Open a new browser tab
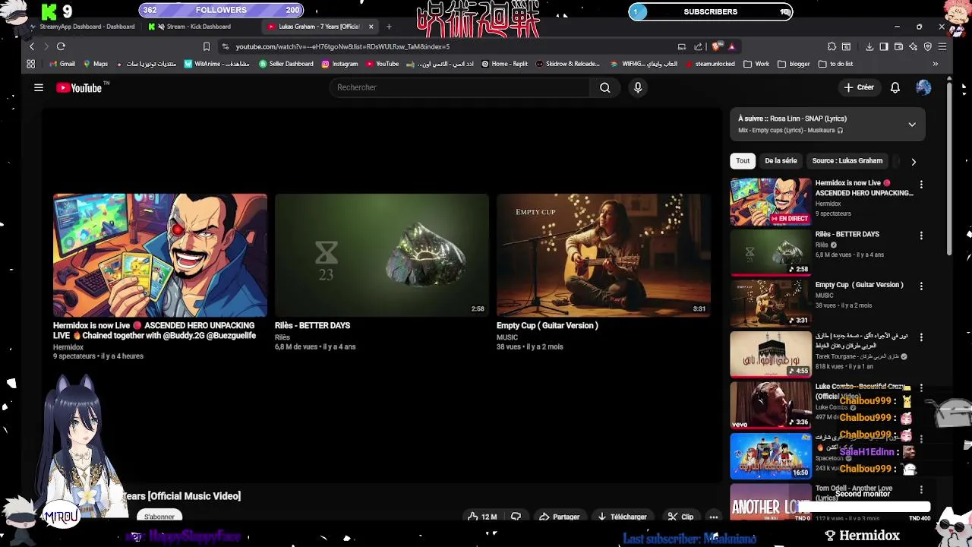Viewport: 972px width, 547px height. tap(389, 27)
